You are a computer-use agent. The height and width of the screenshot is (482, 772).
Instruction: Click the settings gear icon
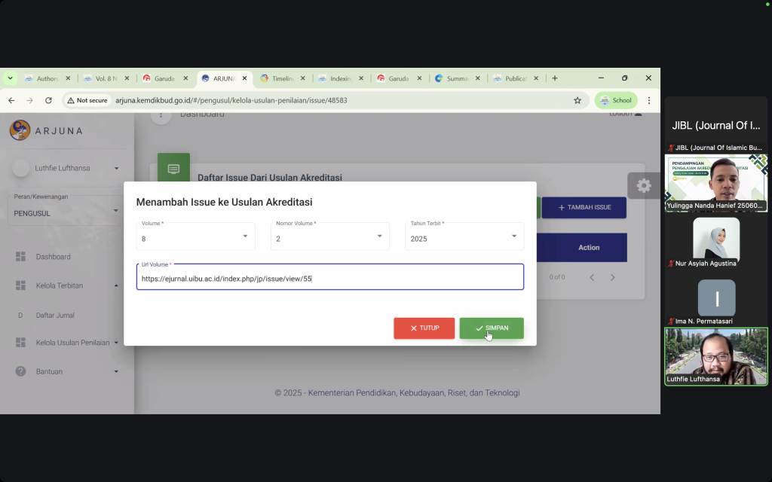click(643, 185)
